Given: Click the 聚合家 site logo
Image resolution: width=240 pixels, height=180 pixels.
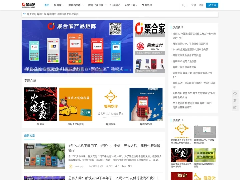Looking at the screenshot, I should (x=28, y=5).
